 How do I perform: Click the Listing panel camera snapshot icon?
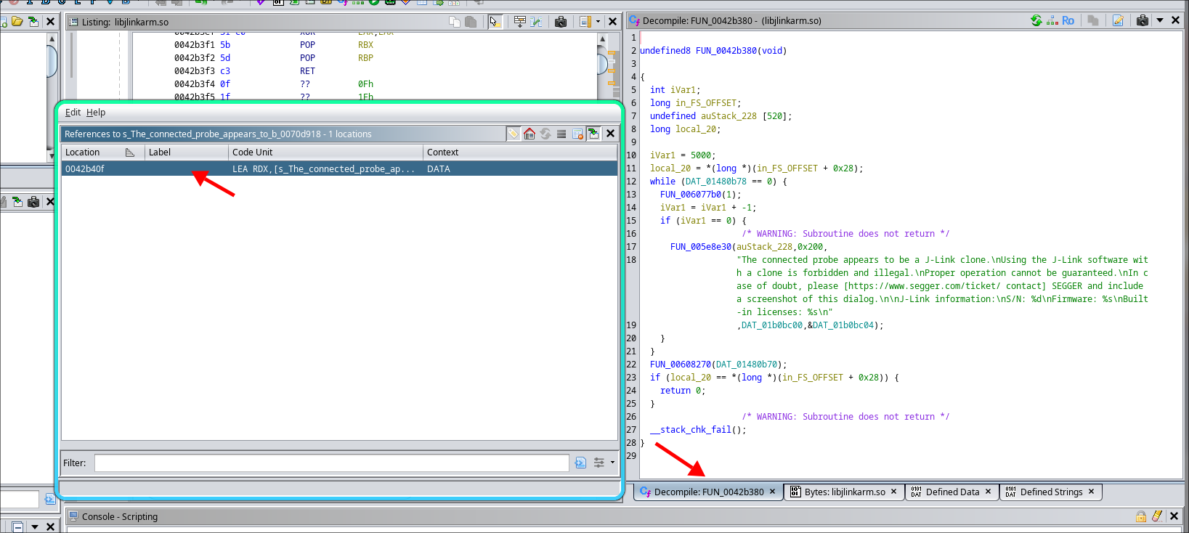[x=561, y=22]
